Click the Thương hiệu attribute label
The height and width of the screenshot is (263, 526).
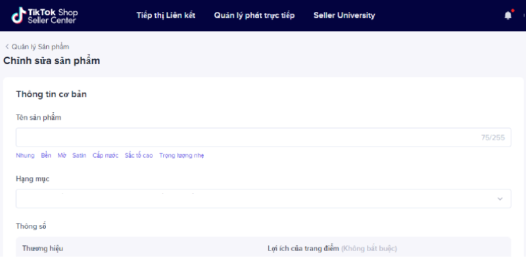(43, 249)
